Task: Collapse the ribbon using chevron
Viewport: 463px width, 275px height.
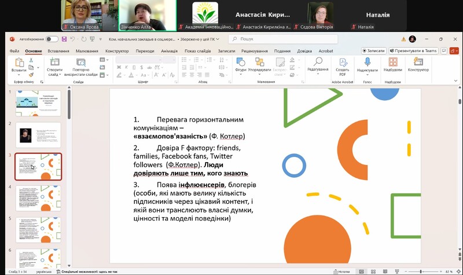Action: point(455,80)
